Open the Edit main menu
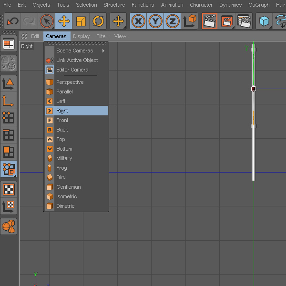The width and height of the screenshot is (286, 286). pyautogui.click(x=22, y=5)
